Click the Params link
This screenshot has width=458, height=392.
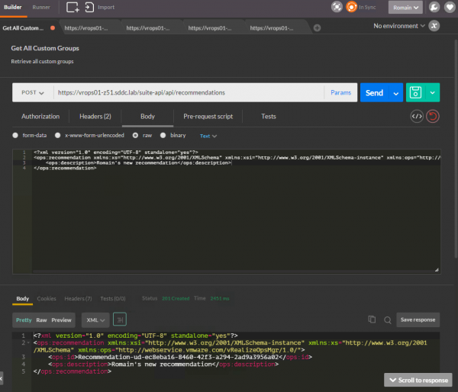coord(340,92)
